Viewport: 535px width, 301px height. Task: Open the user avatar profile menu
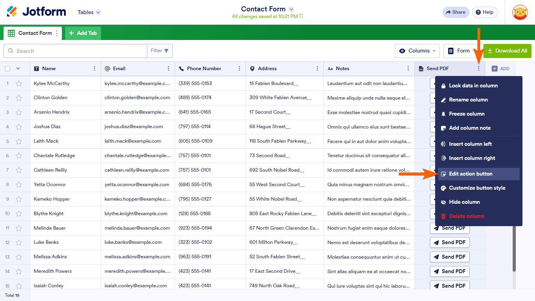520,13
